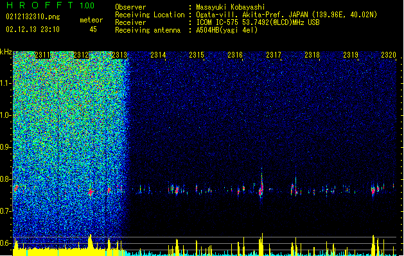The width and height of the screenshot is (404, 256).
Task: Click the 0.6 kHz axis tick label
Action: 6,243
